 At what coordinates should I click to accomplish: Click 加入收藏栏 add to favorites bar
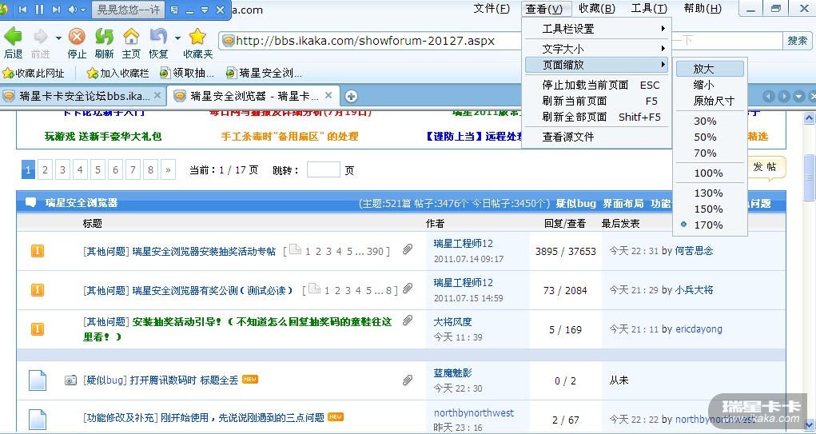pyautogui.click(x=117, y=73)
